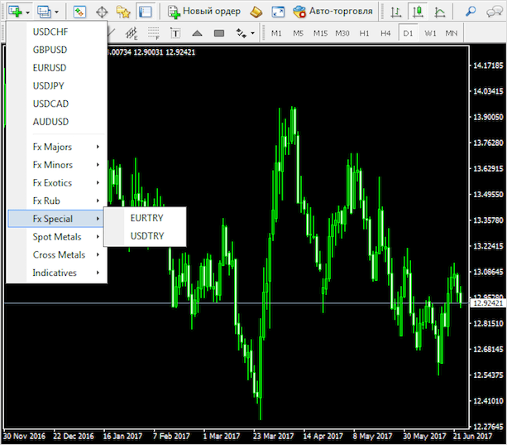Image resolution: width=507 pixels, height=445 pixels.
Task: Select the Text 'T' drawing tool
Action: (x=175, y=33)
